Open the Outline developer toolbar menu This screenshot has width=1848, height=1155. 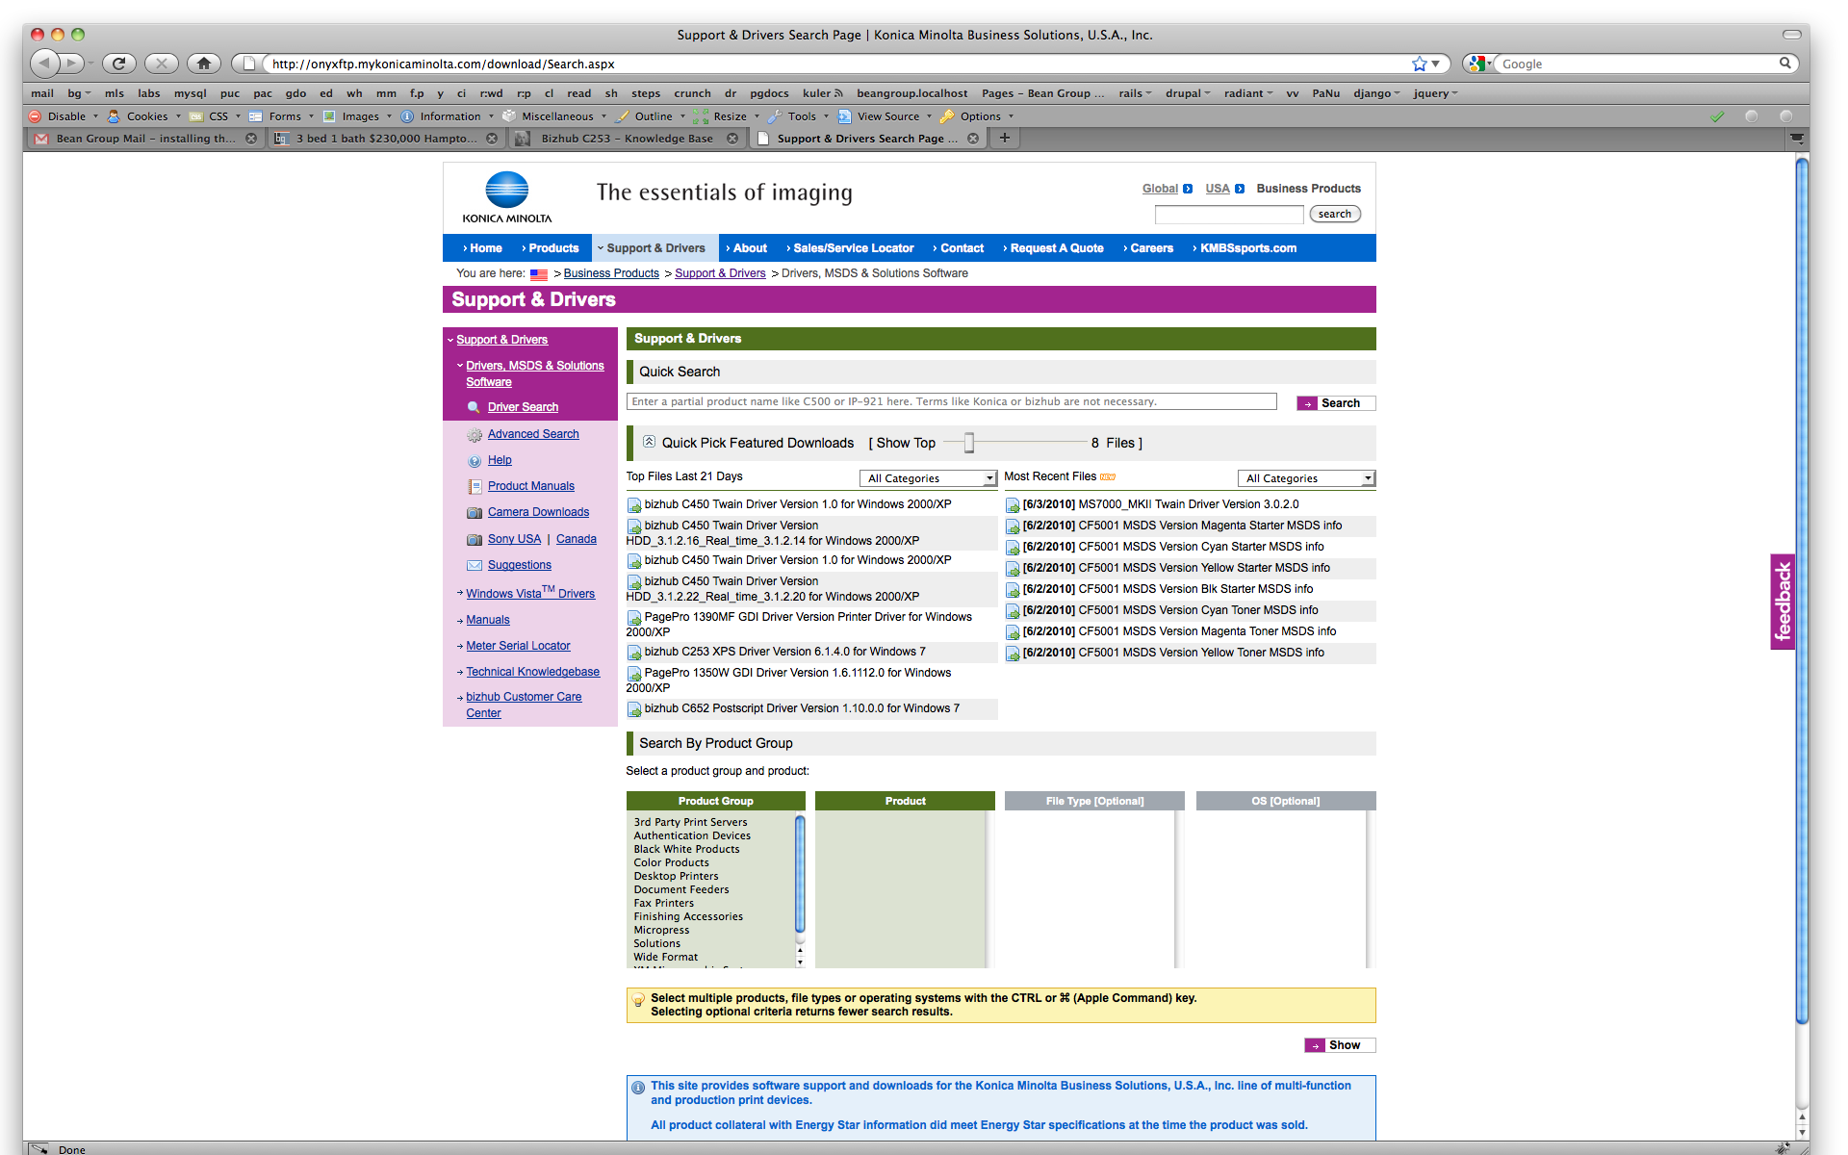pos(652,116)
